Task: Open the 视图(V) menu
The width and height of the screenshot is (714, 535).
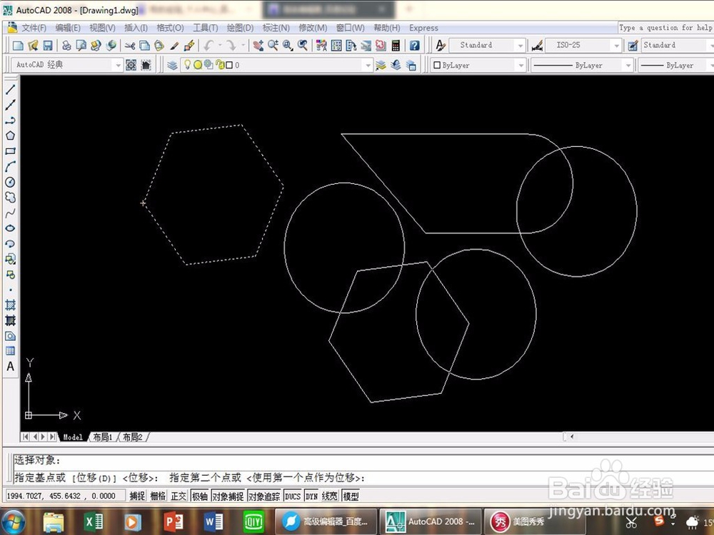Action: (102, 28)
